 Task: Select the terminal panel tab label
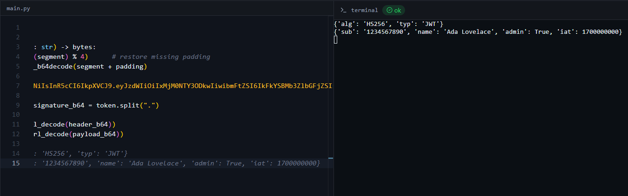click(x=365, y=10)
